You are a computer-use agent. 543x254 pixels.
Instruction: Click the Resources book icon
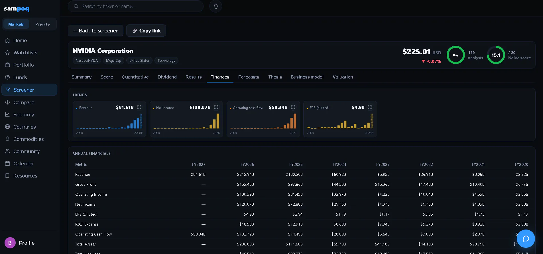pyautogui.click(x=8, y=176)
